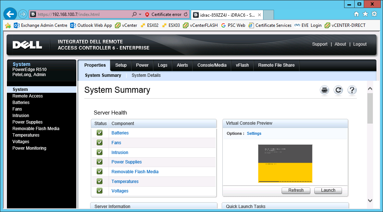Switch to the Power tab
Image resolution: width=383 pixels, height=212 pixels.
click(x=142, y=65)
